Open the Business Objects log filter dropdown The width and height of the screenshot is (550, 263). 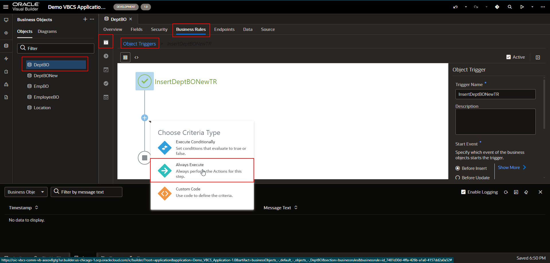[x=26, y=192]
